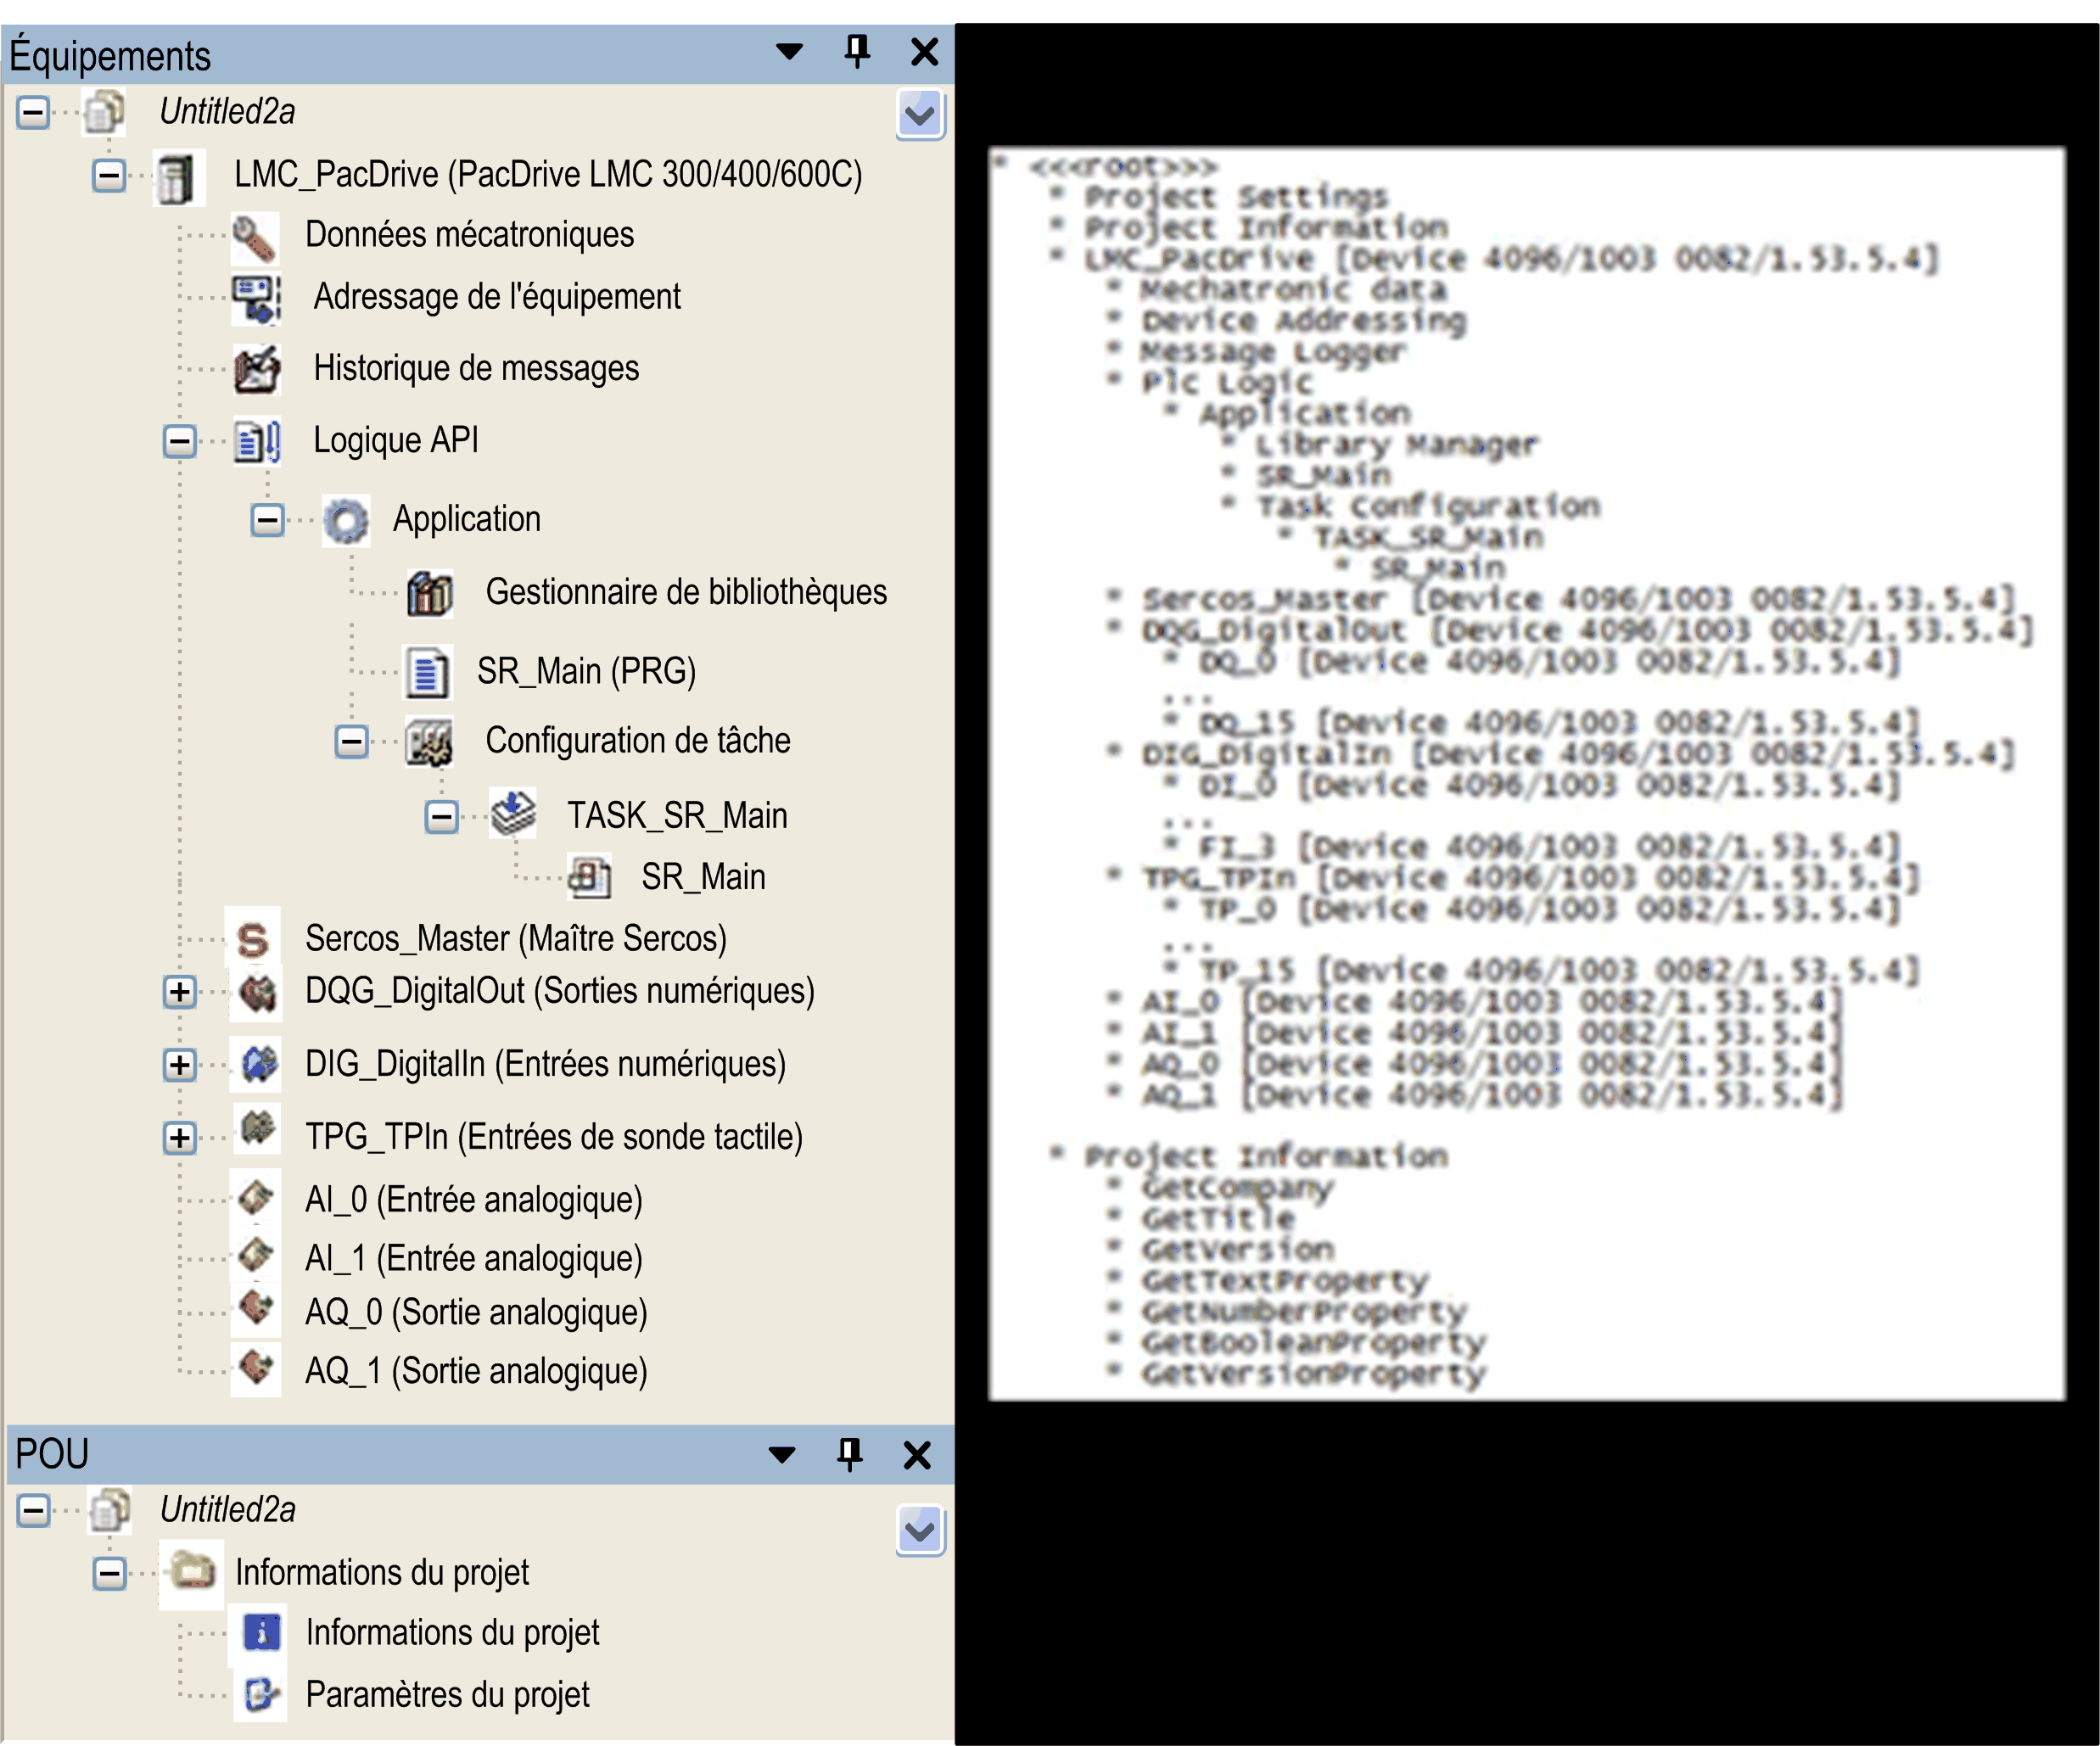Select Sercos_Master (Maître Sercos) item
Image resolution: width=2100 pixels, height=1746 pixels.
click(x=516, y=939)
